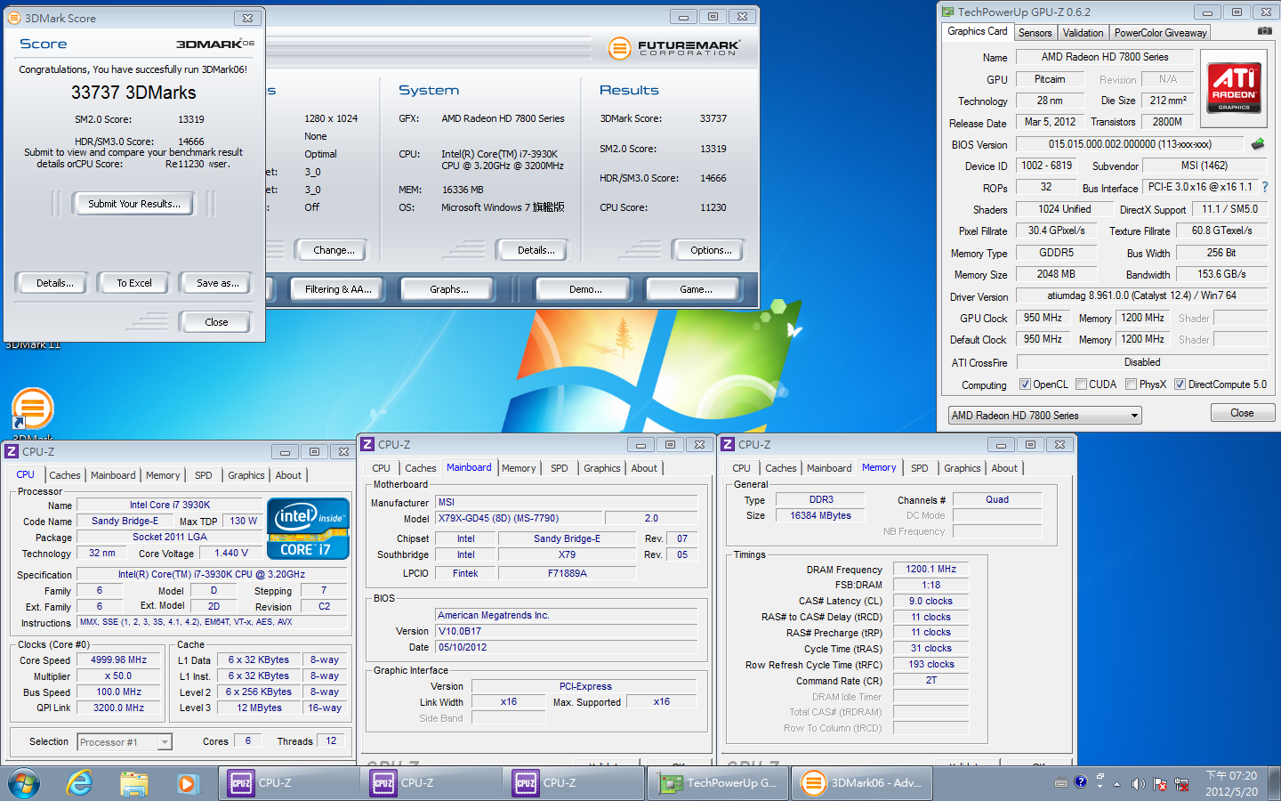
Task: Click Close button in 3DMark Score dialog
Action: pos(216,322)
